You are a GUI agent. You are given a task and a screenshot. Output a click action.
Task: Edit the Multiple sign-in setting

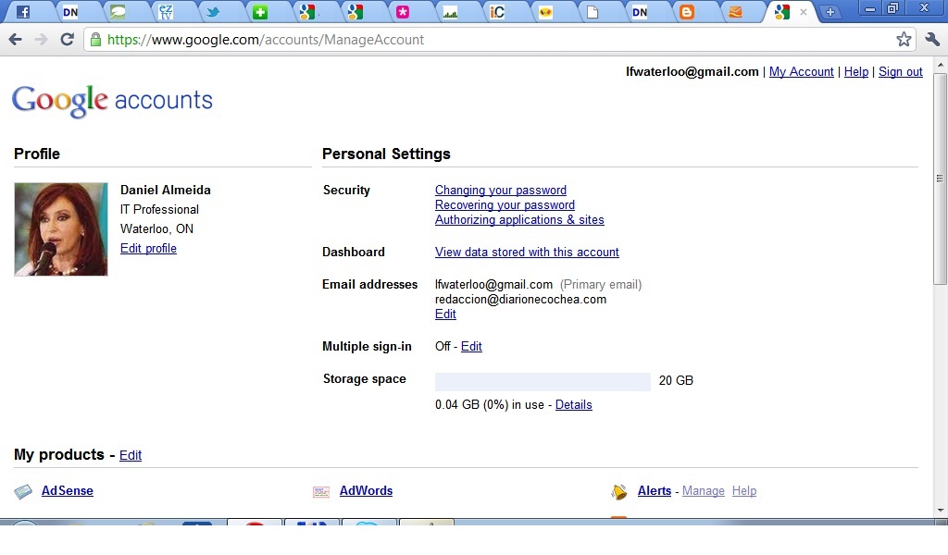pyautogui.click(x=471, y=347)
